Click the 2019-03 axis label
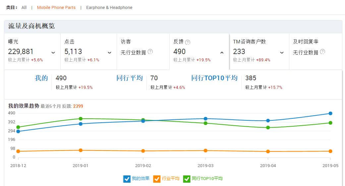The height and width of the screenshot is (186, 345). [x=205, y=166]
